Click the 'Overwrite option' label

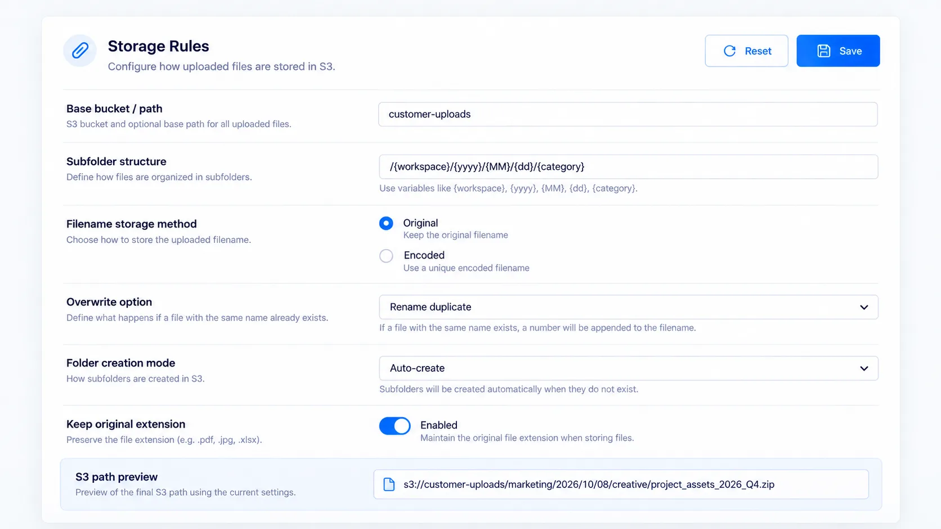[x=109, y=302]
